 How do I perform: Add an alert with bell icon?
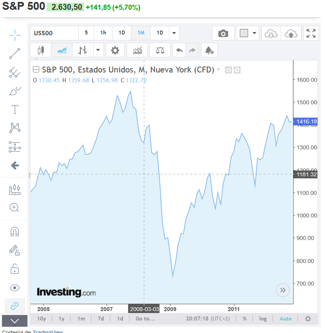point(209,50)
